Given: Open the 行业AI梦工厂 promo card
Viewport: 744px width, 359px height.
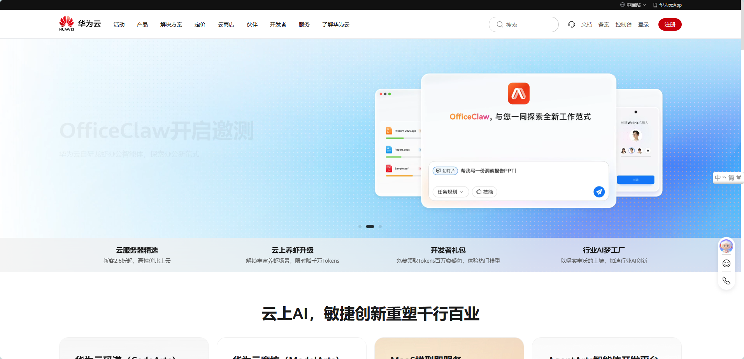Looking at the screenshot, I should [604, 255].
